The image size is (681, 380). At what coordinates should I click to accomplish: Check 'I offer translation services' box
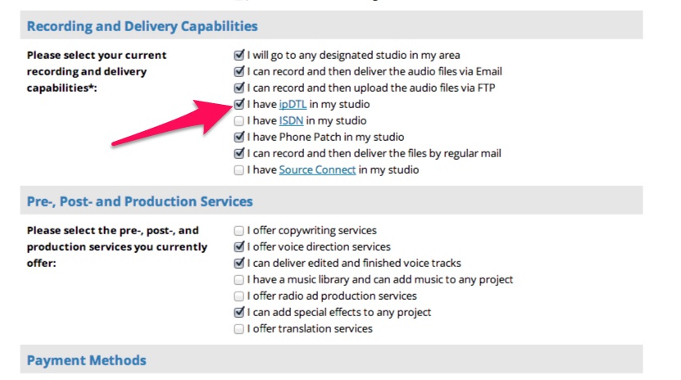click(x=238, y=328)
